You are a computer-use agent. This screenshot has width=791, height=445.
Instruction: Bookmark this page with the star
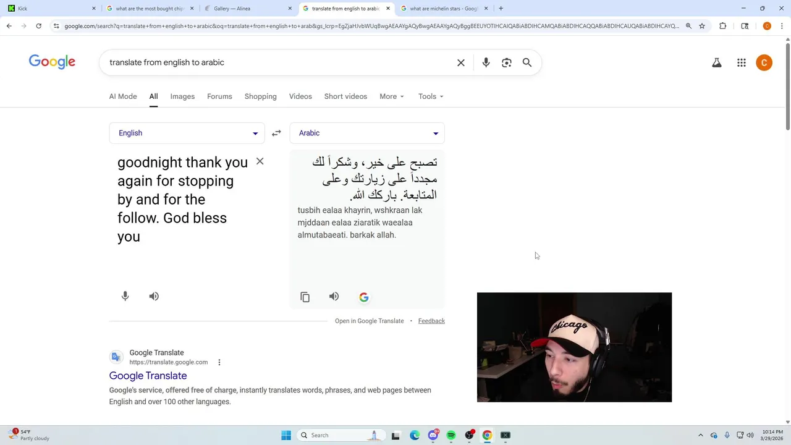click(x=702, y=26)
